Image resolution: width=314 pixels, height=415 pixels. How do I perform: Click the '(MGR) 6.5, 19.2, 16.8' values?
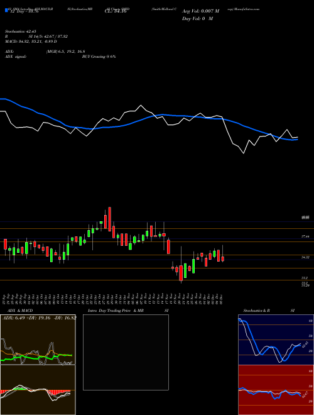[65, 52]
